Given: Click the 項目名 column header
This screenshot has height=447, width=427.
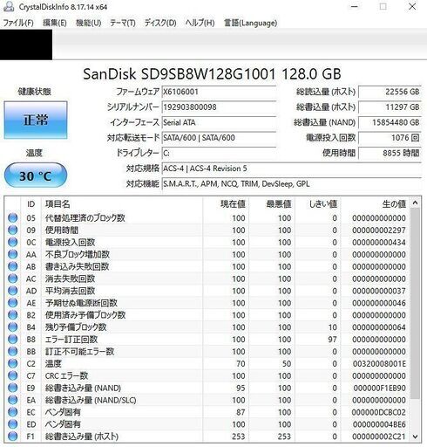Looking at the screenshot, I should click(122, 204).
